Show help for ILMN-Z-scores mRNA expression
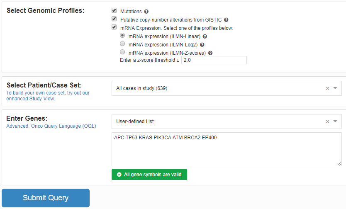 click(210, 53)
